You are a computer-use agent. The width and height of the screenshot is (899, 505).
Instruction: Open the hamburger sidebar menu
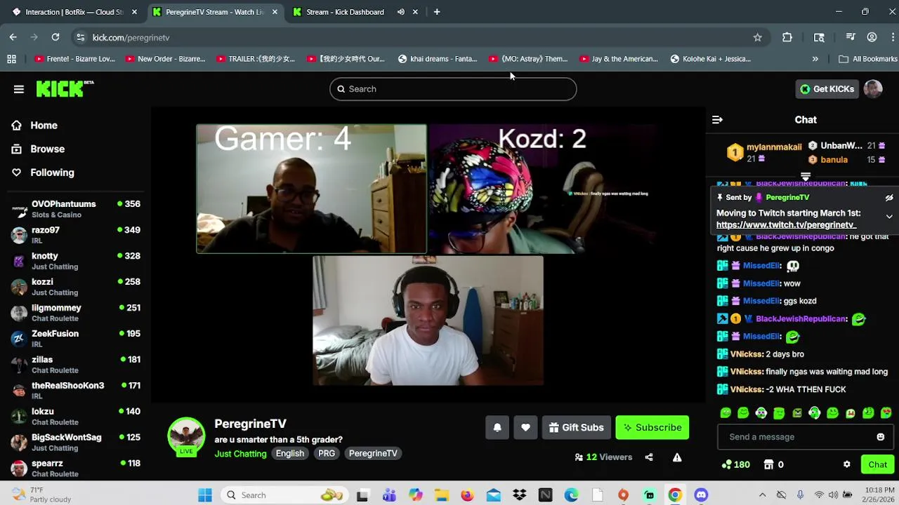point(19,89)
